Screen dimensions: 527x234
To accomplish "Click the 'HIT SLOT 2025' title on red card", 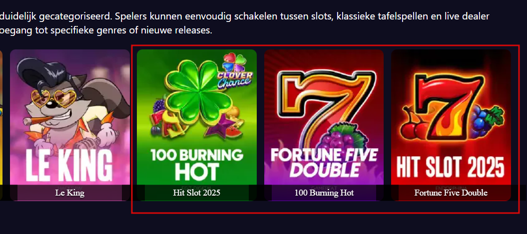I will [451, 167].
